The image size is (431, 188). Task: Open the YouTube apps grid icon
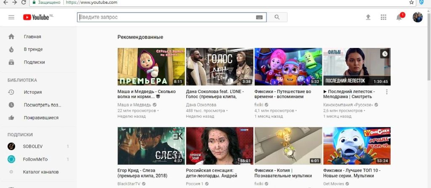coord(383,17)
